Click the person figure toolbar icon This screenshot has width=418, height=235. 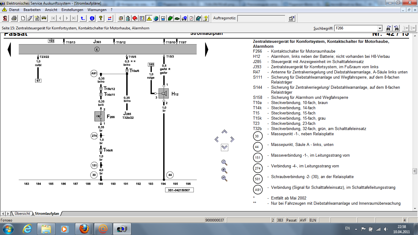tap(128, 18)
